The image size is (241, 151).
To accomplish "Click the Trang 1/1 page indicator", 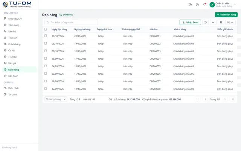I will [215, 99].
